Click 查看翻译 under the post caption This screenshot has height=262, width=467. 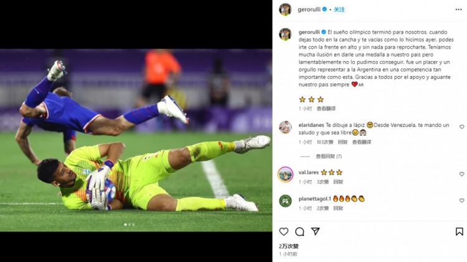326,108
